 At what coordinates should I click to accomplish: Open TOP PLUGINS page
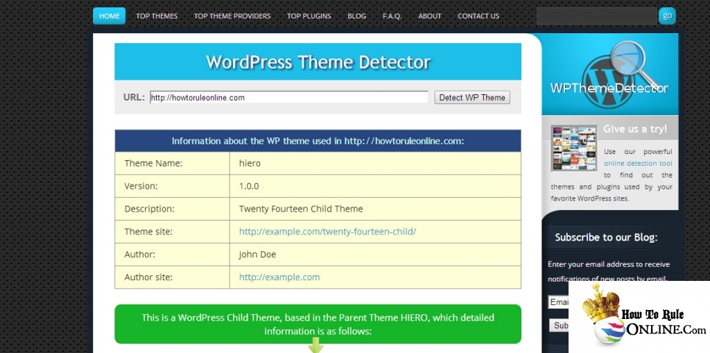(309, 16)
